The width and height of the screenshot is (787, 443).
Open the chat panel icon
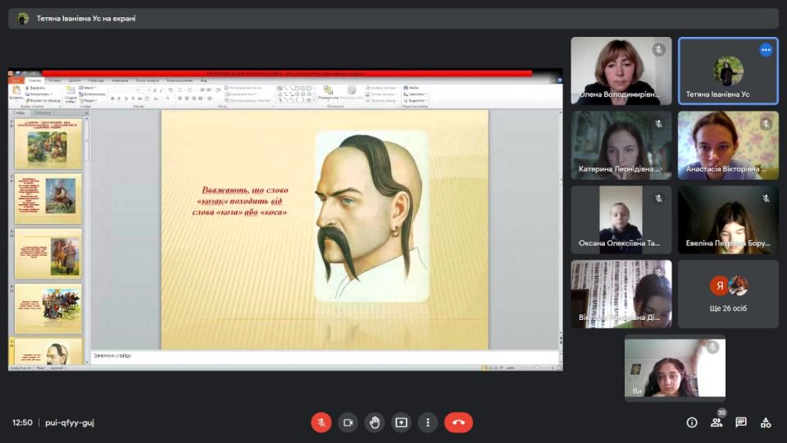pos(741,422)
